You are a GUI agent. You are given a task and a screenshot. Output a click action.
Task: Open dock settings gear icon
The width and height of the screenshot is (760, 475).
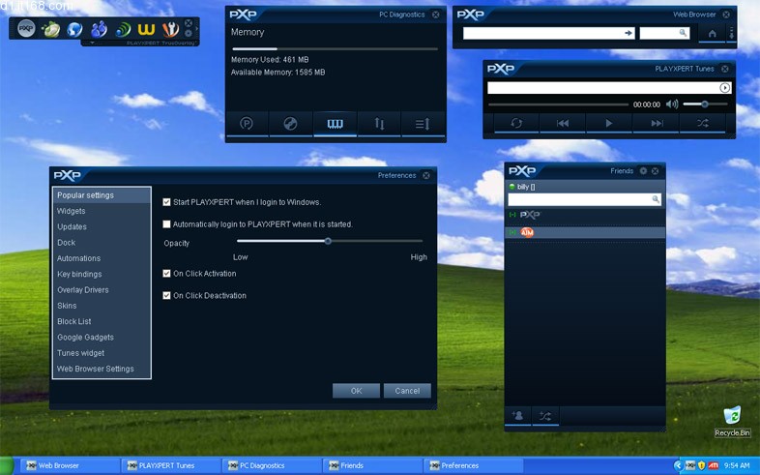tap(189, 33)
